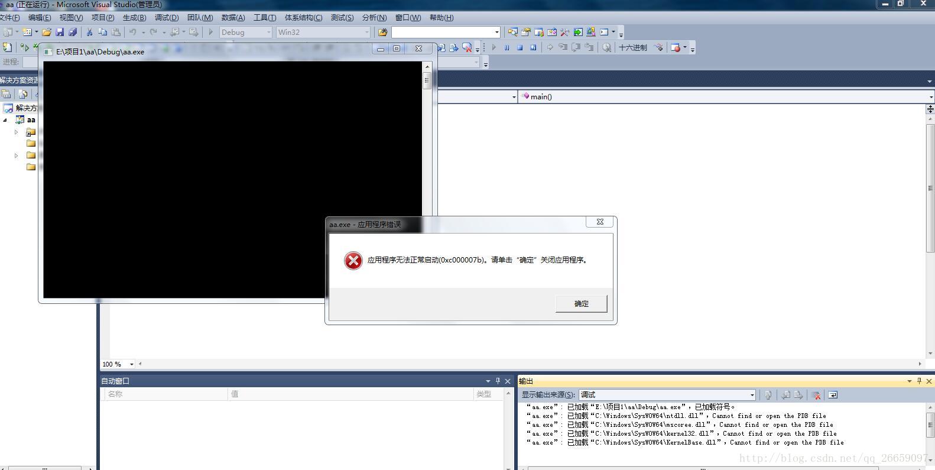This screenshot has height=470, width=935.
Task: Click the 名称 column header
Action: point(165,394)
